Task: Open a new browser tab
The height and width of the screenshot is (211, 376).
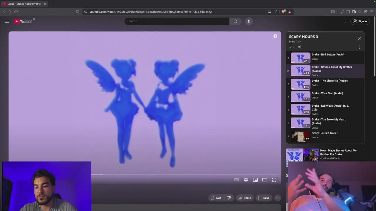Action: click(52, 4)
